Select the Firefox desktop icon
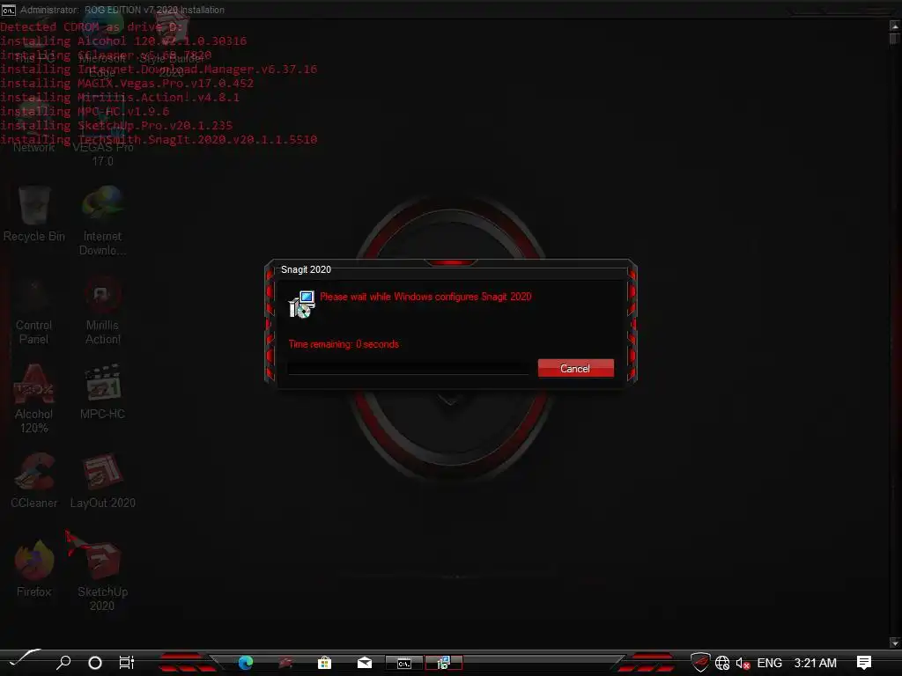 tap(34, 569)
